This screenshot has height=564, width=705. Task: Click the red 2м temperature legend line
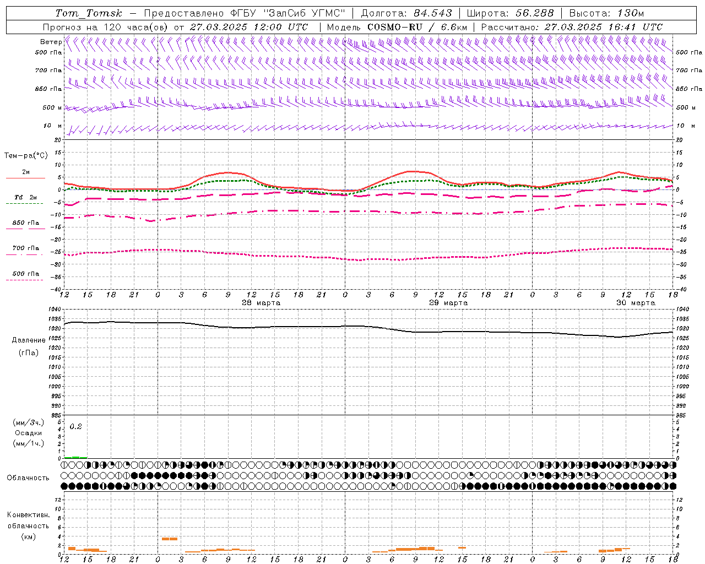[x=25, y=178]
